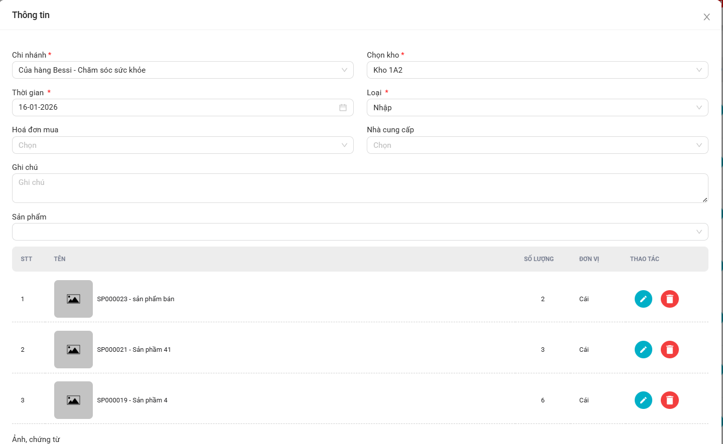The image size is (723, 444).
Task: Close the Thông tin dialog
Action: click(x=706, y=17)
